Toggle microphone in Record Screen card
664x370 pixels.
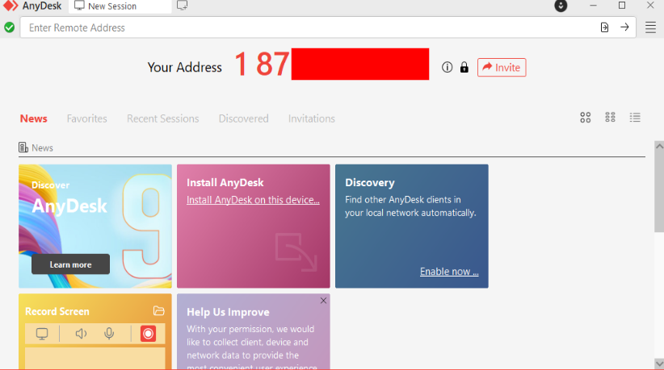pyautogui.click(x=109, y=334)
